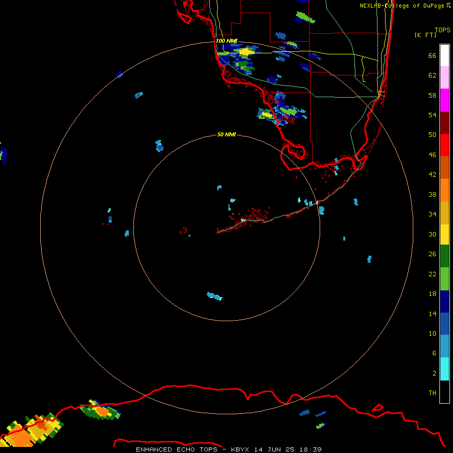Click the white 66 kft color swatch
Image resolution: width=453 pixels, height=453 pixels.
click(444, 55)
